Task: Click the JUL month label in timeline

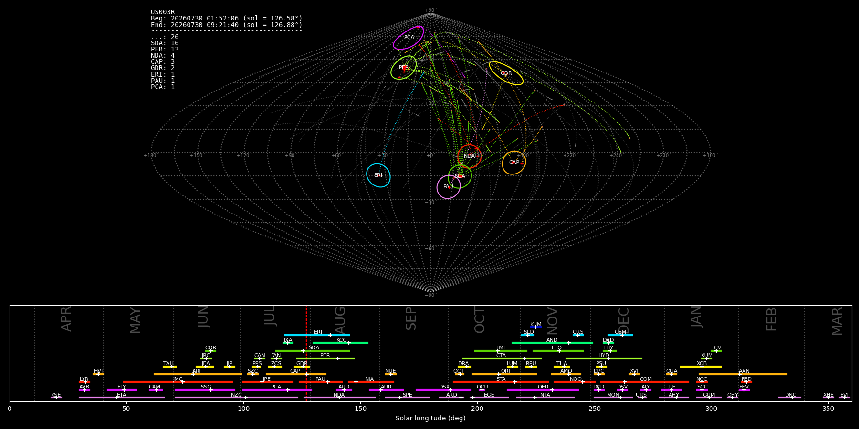Action: [270, 316]
